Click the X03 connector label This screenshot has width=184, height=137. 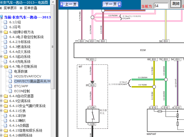click(x=92, y=85)
